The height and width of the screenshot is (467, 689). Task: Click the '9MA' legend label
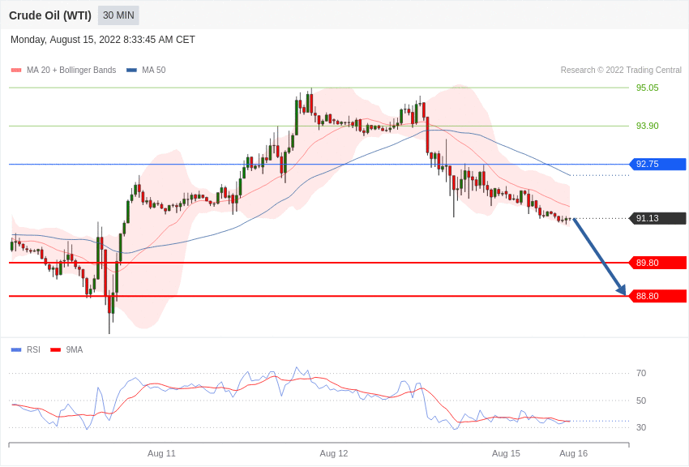tap(75, 349)
